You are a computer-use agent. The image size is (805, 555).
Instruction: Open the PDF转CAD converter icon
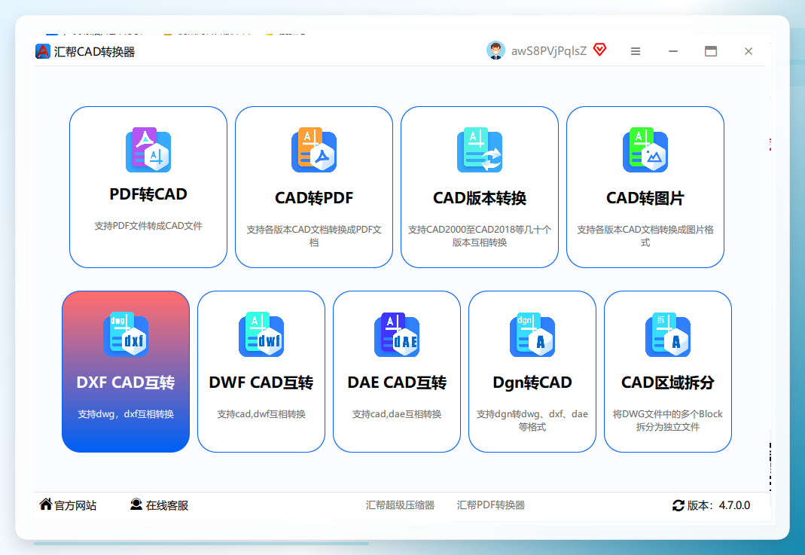pyautogui.click(x=148, y=150)
